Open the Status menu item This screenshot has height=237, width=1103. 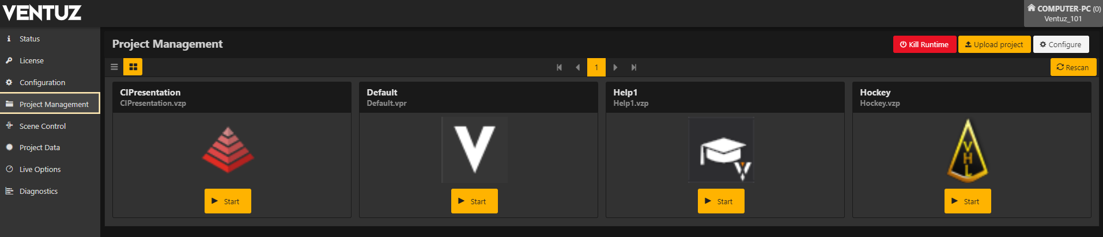tap(29, 39)
